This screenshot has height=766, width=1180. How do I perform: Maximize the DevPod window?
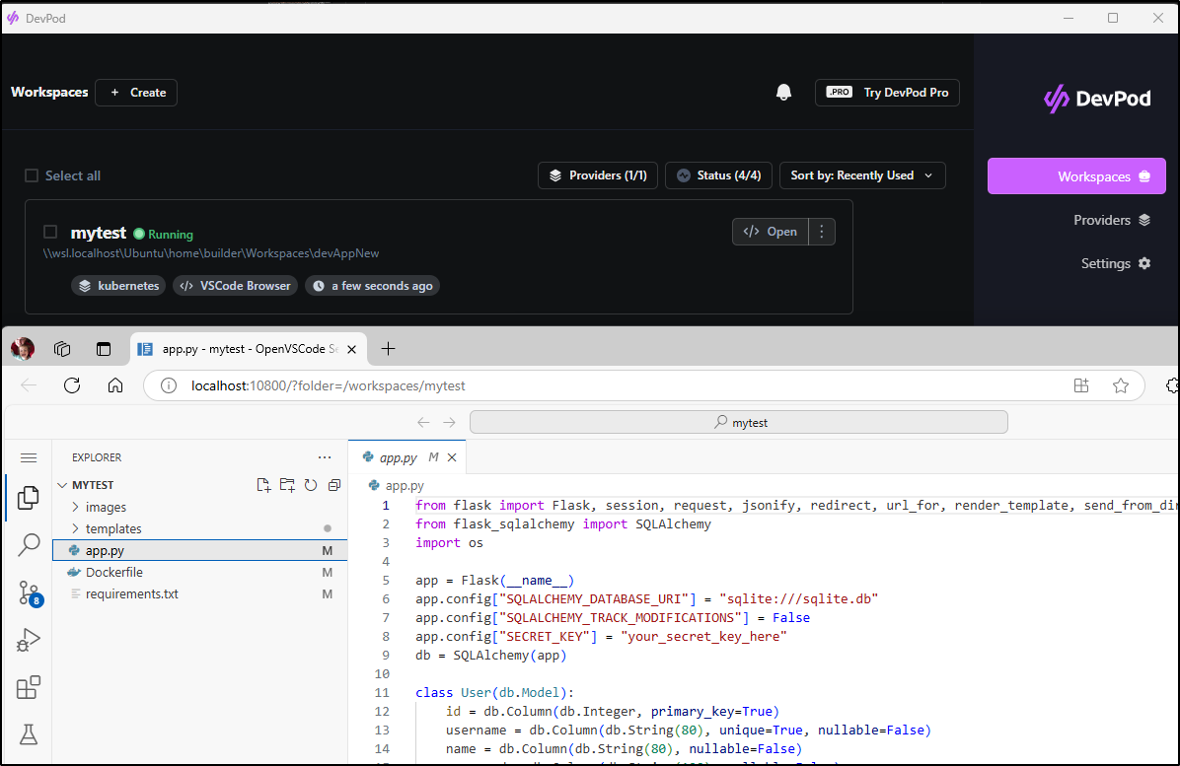tap(1113, 18)
